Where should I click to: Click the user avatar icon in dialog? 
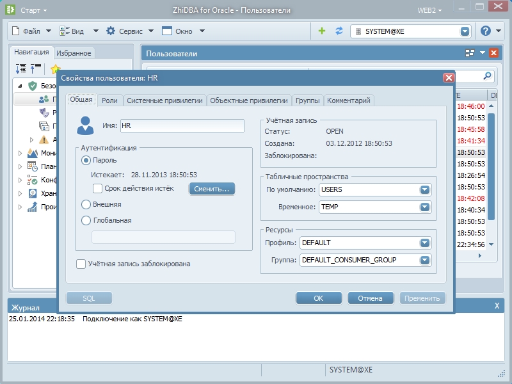pyautogui.click(x=85, y=125)
